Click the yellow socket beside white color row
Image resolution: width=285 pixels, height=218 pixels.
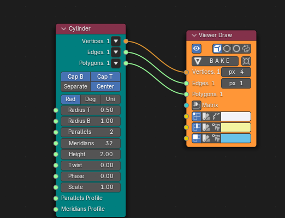point(186,116)
